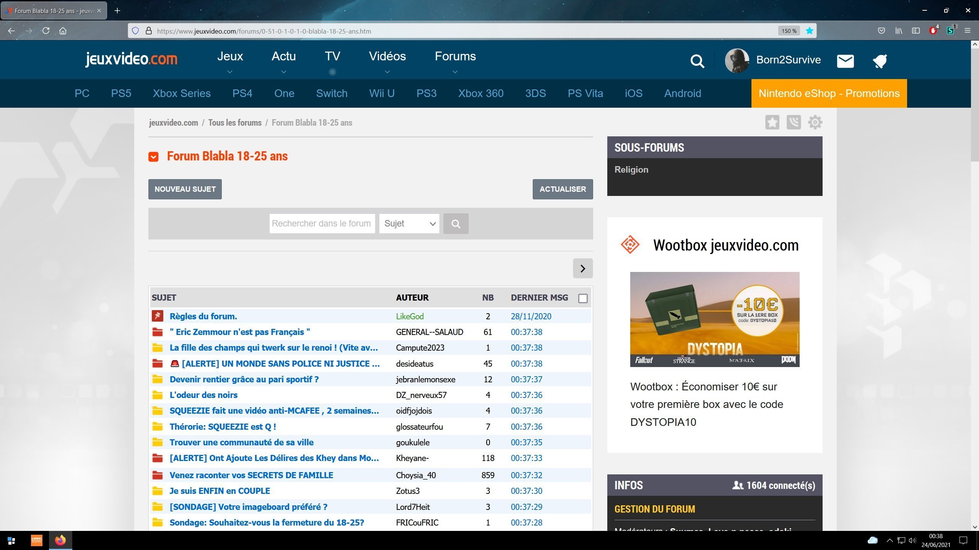Open the Jeux main menu

tap(230, 57)
